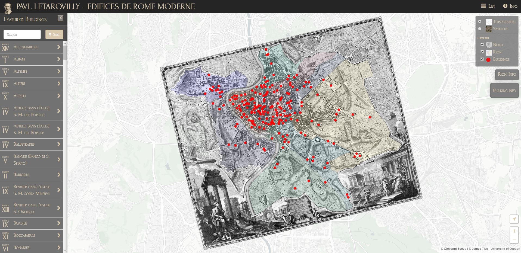521x253 pixels.
Task: Click the locate-me arrow button
Action: coord(514,219)
